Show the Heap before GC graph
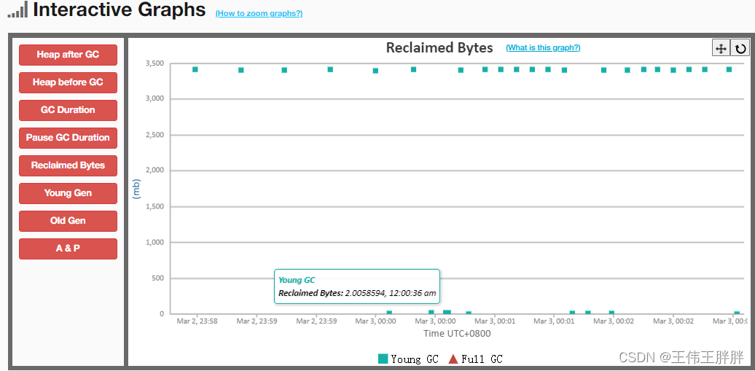Viewport: 755px width, 371px height. 68,82
